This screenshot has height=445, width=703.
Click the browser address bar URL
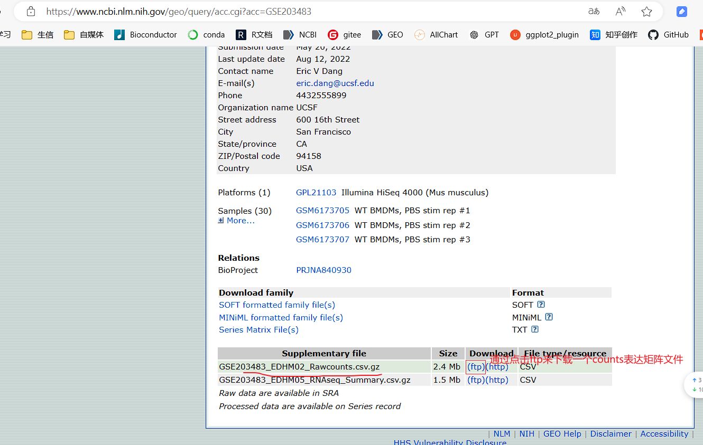tap(179, 11)
